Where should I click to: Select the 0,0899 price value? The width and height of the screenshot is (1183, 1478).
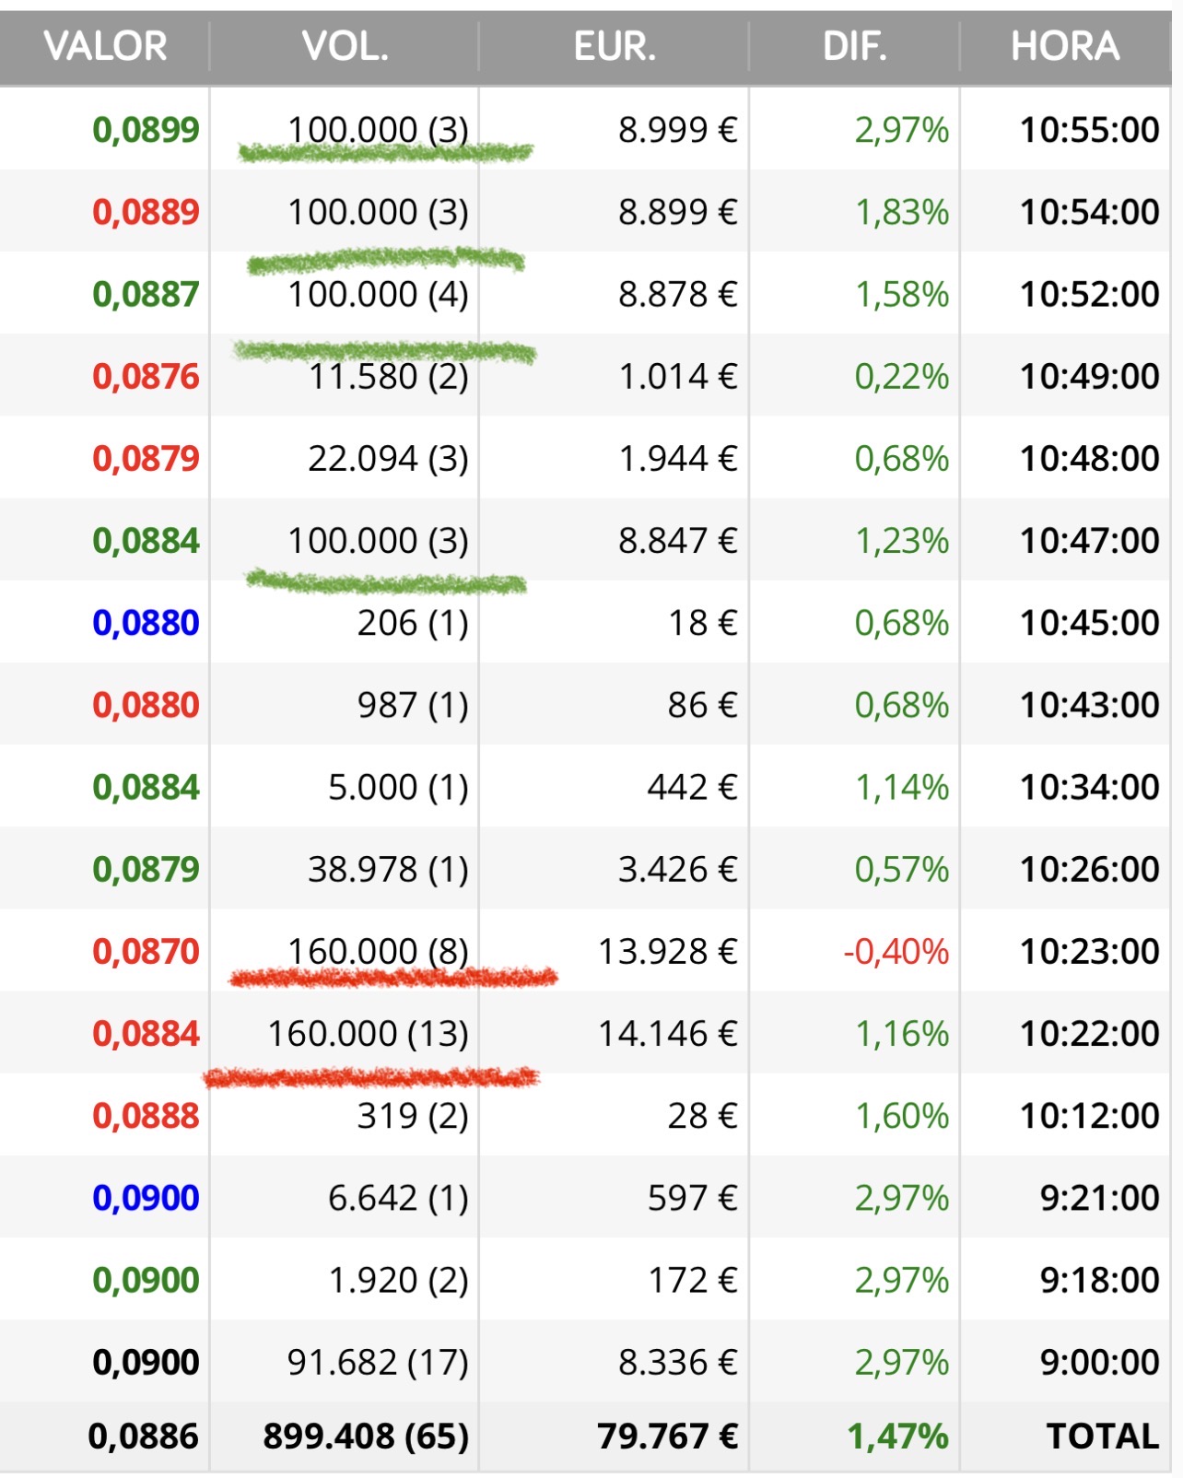tap(146, 130)
